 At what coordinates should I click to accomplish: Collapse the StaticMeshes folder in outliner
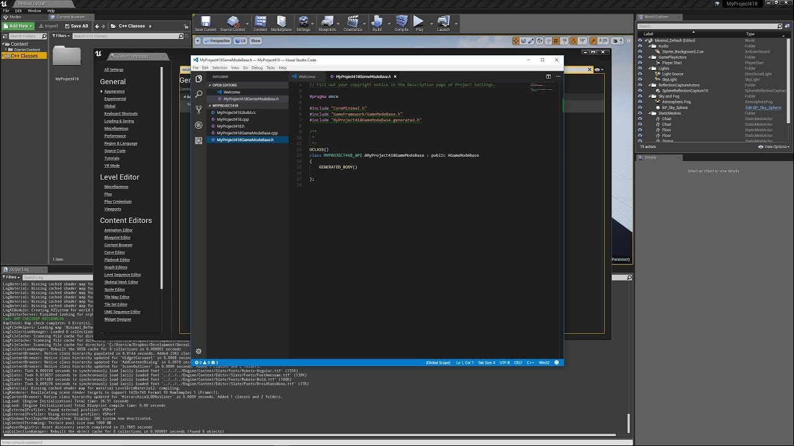(x=650, y=113)
